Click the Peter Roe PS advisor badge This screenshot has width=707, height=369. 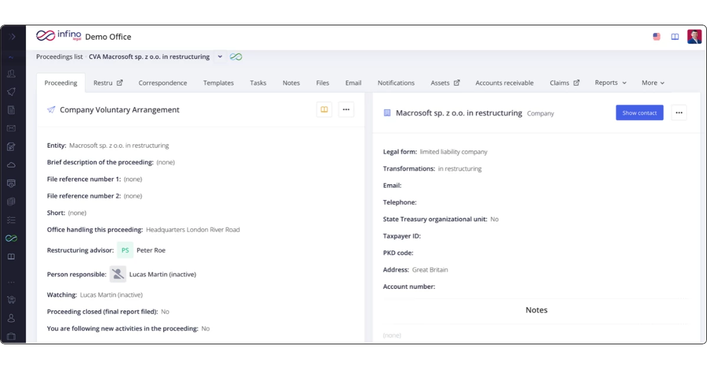coord(125,250)
